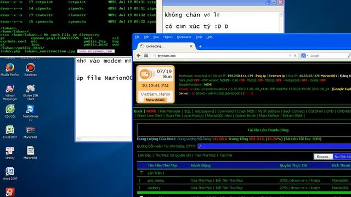Open the TeamViewer 10 desktop icon

(31, 113)
